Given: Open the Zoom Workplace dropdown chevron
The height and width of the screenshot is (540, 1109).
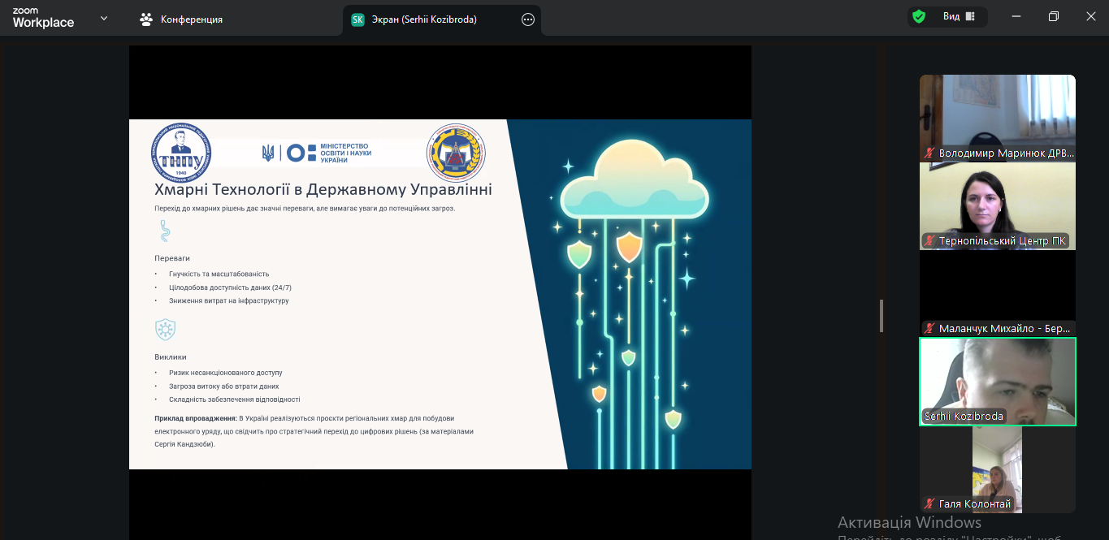Looking at the screenshot, I should [x=104, y=18].
